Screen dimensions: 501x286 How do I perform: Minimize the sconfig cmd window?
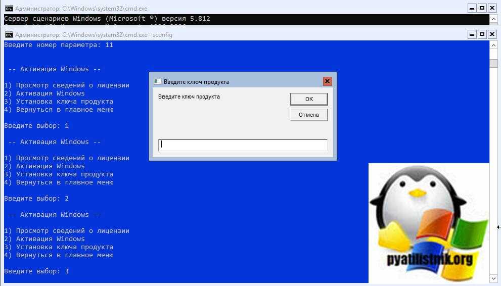click(472, 34)
